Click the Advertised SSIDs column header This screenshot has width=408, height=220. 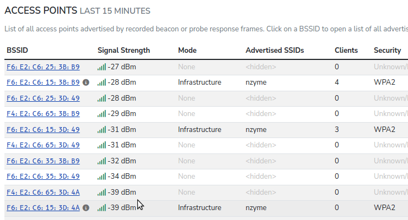pyautogui.click(x=275, y=50)
